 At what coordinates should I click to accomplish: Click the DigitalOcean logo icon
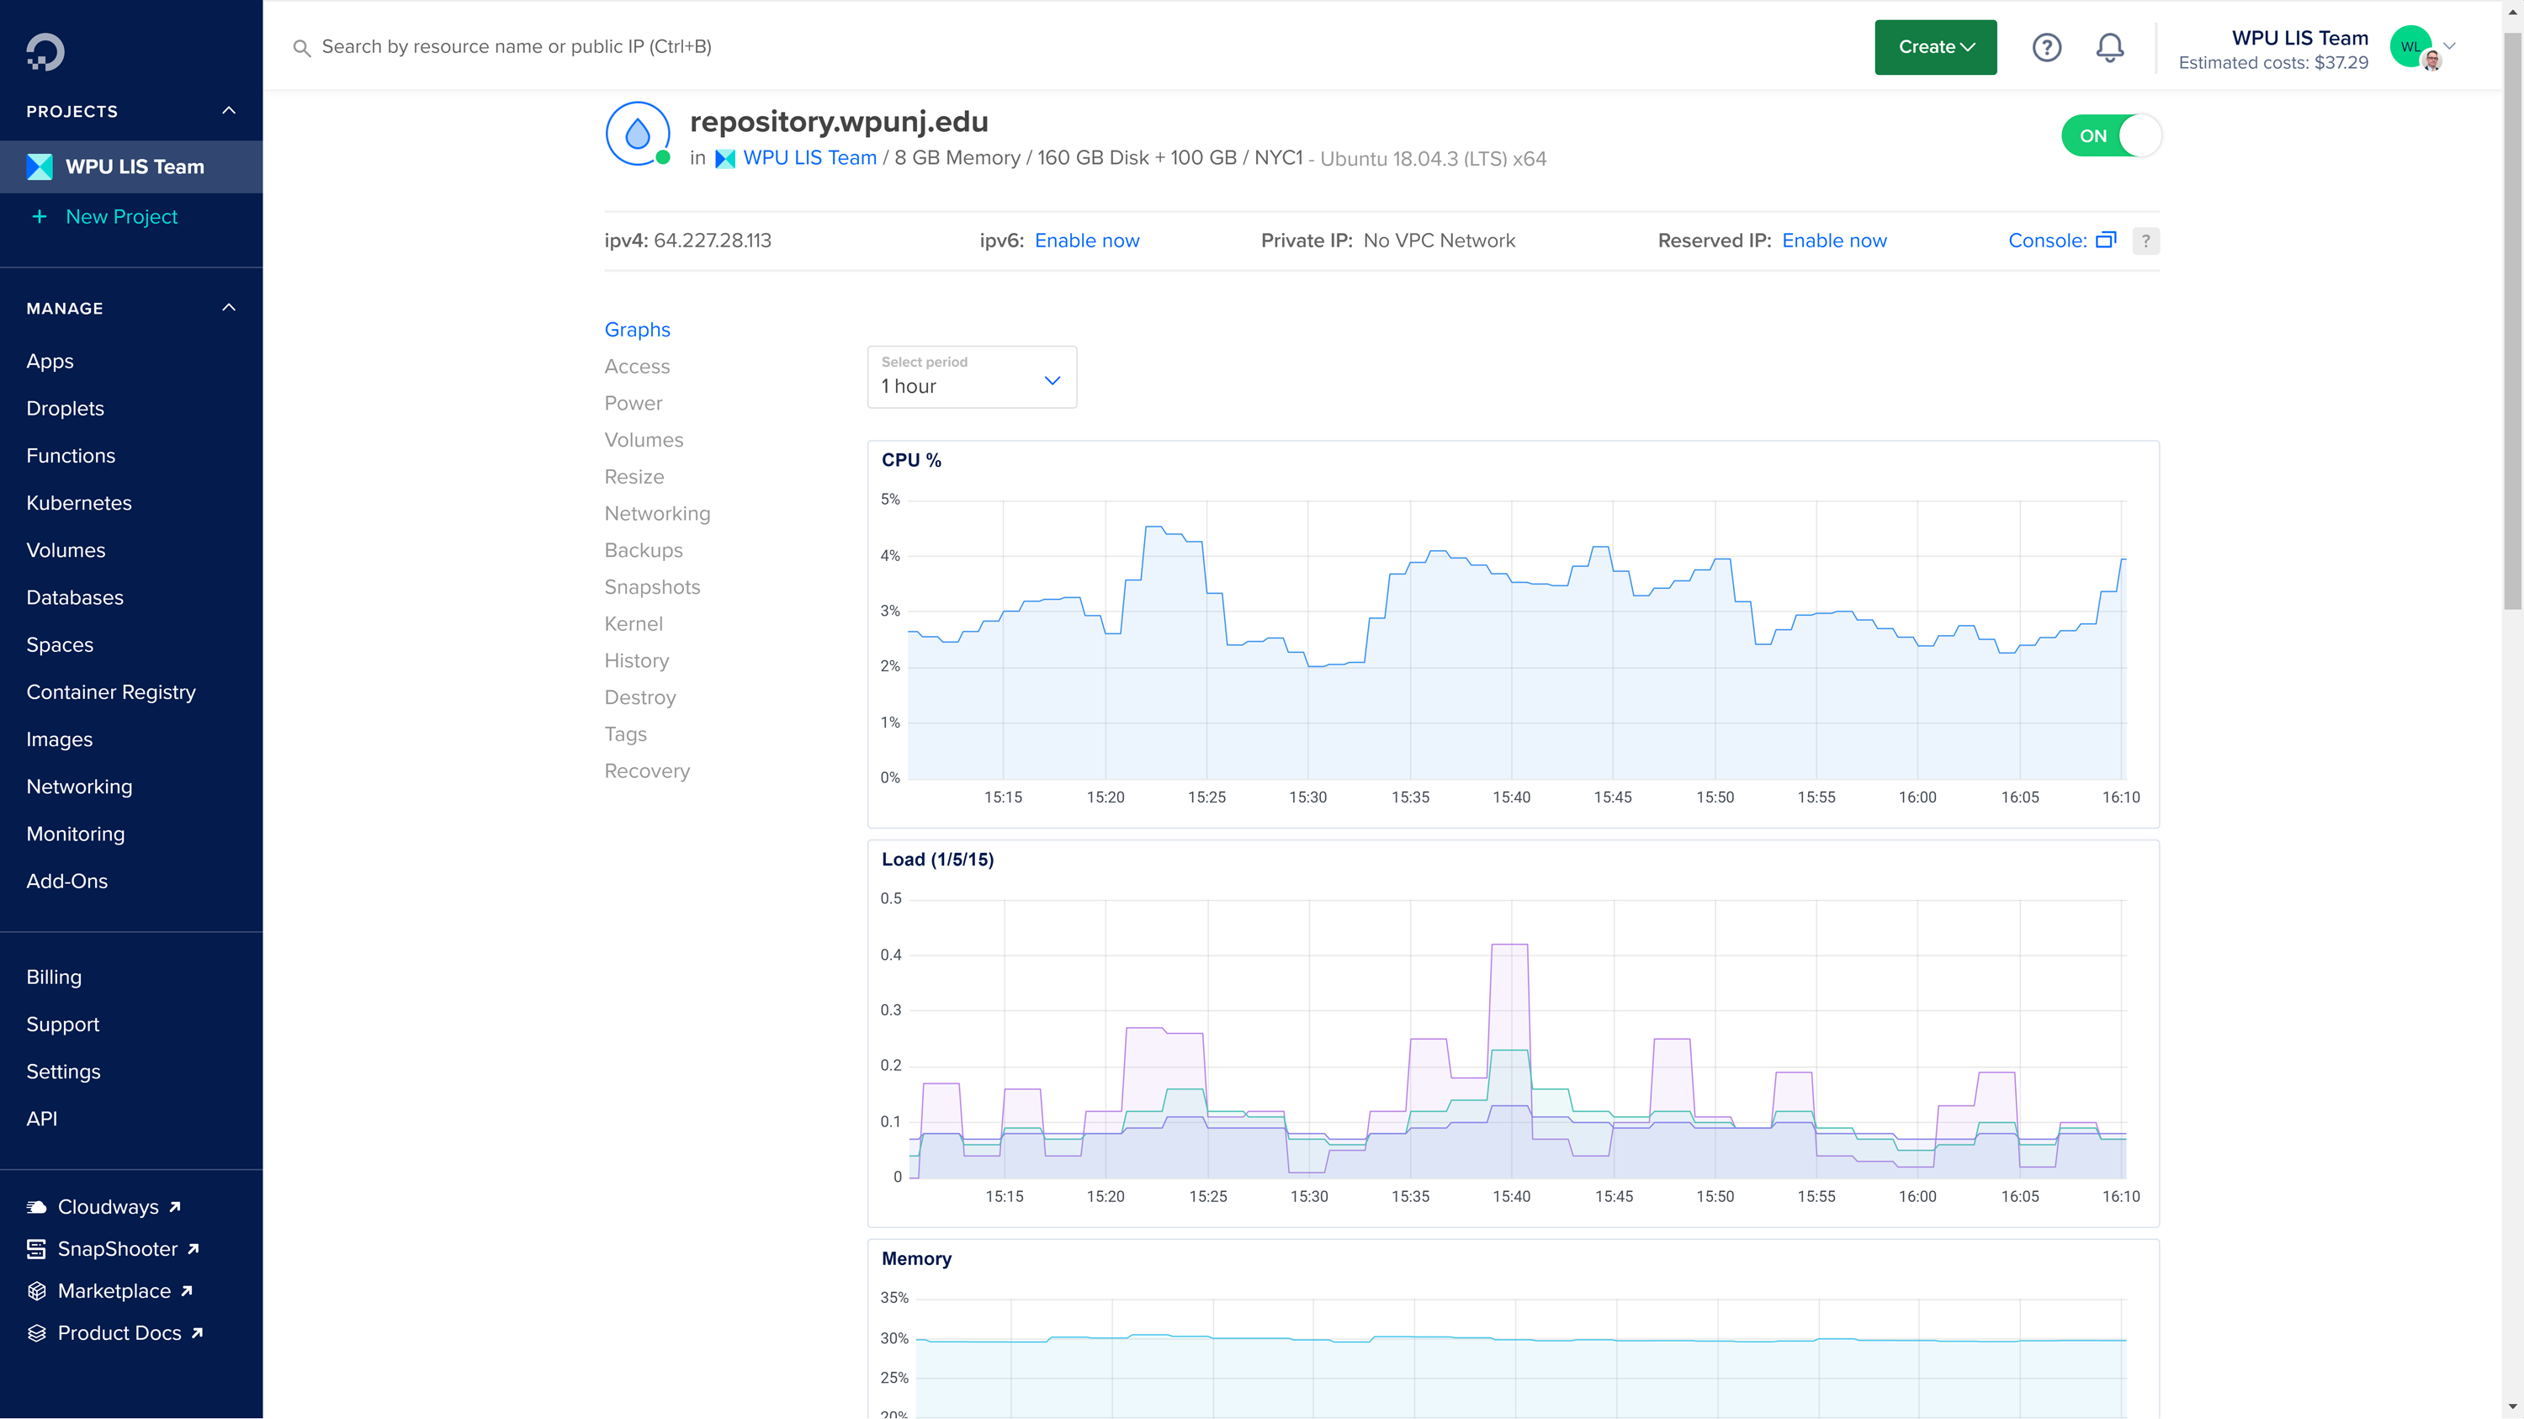[x=45, y=52]
